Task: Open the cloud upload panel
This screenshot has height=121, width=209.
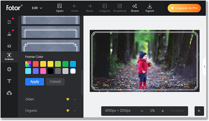Action: point(9,93)
